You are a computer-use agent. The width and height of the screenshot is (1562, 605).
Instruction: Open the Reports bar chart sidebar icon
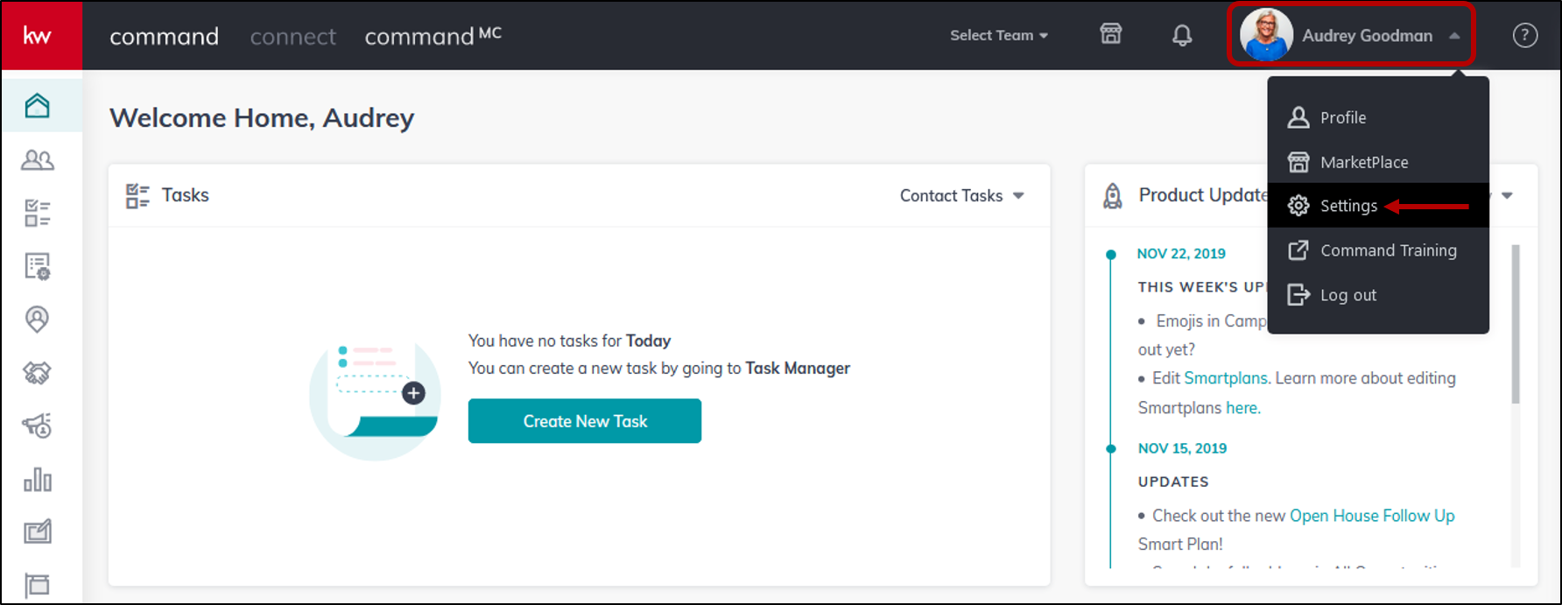tap(38, 480)
